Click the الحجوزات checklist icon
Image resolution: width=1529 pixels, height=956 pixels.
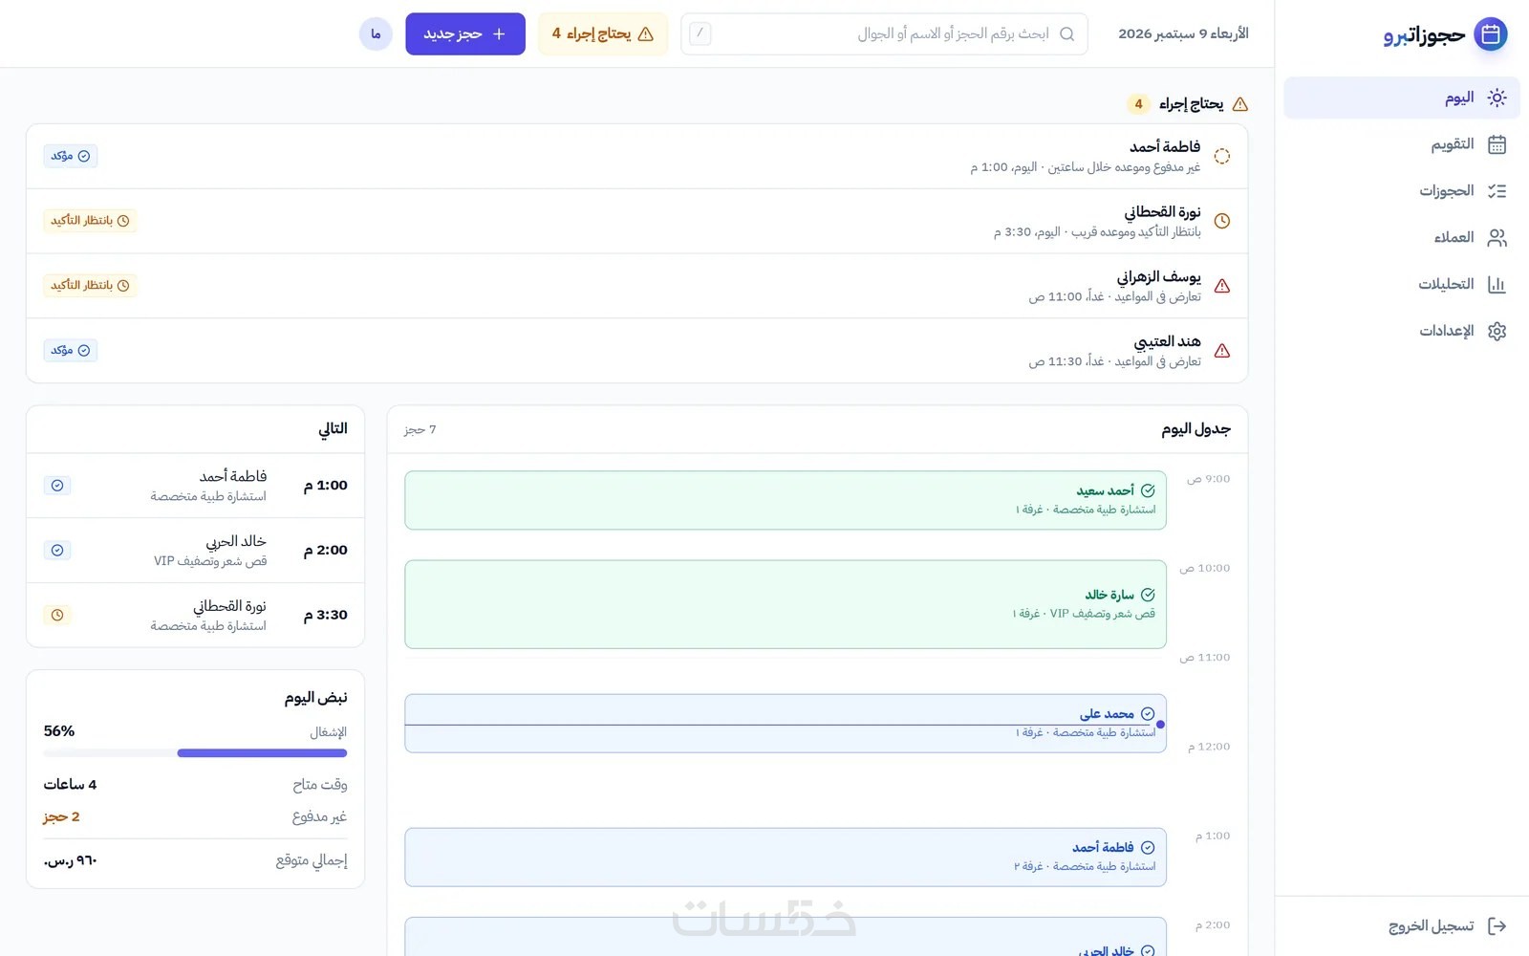[x=1497, y=191]
